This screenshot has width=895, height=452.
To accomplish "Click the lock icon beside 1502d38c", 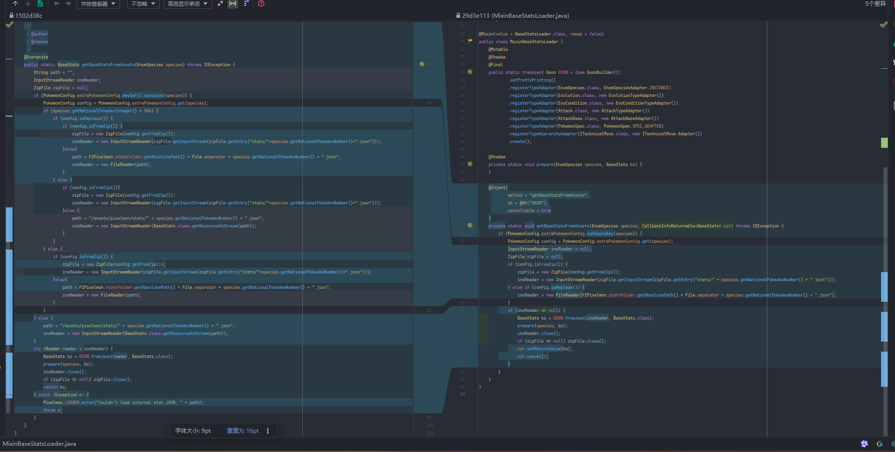I will click(12, 15).
